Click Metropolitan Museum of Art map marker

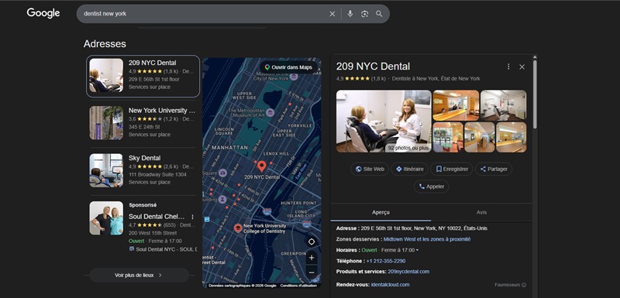270,113
